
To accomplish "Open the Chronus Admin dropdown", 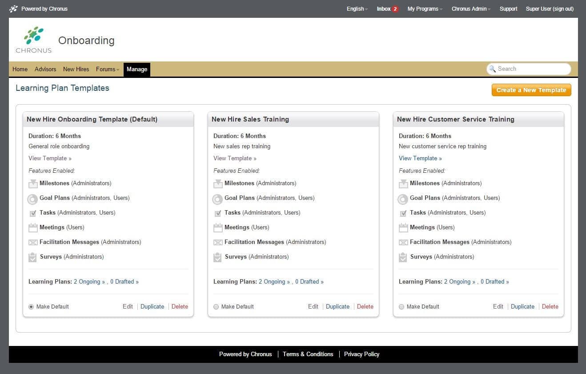I will [471, 9].
